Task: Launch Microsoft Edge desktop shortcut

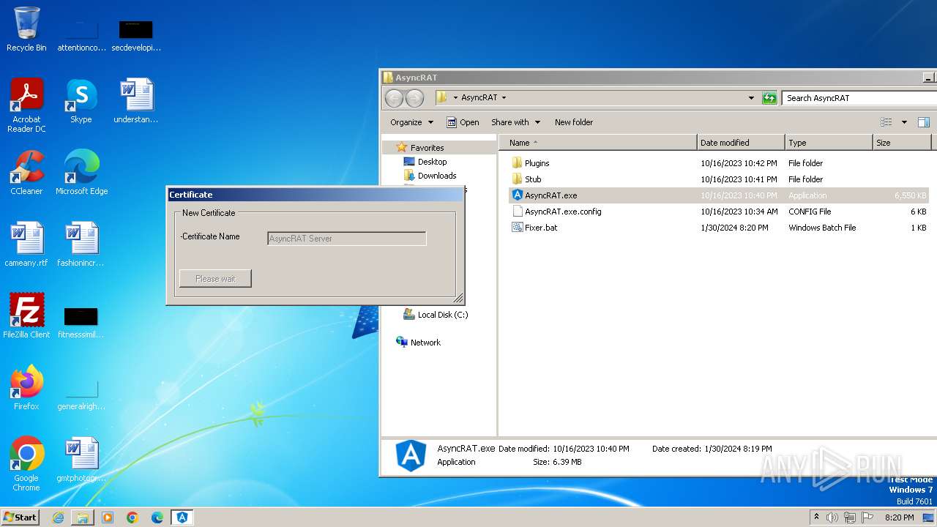Action: pos(81,173)
